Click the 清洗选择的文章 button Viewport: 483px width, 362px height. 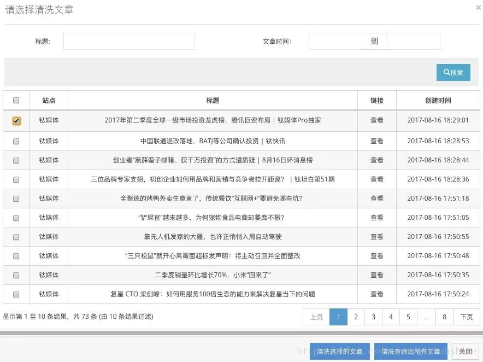pyautogui.click(x=340, y=351)
